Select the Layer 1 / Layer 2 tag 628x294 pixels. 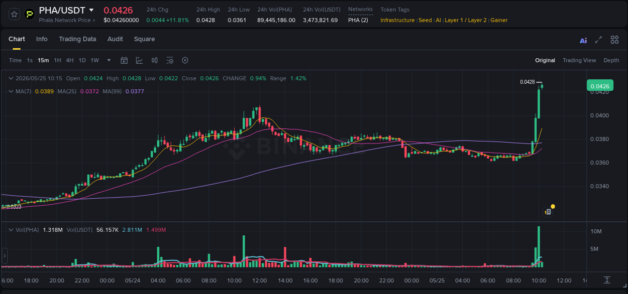click(466, 20)
